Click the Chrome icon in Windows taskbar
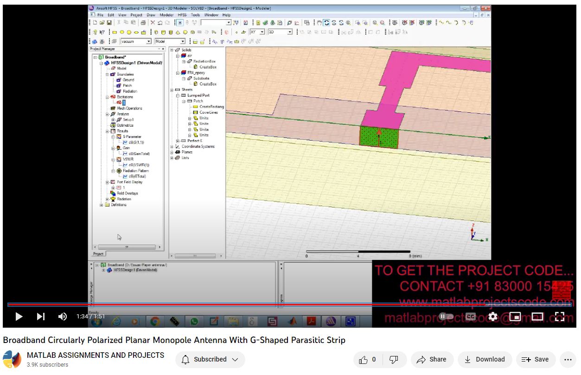 tap(155, 321)
